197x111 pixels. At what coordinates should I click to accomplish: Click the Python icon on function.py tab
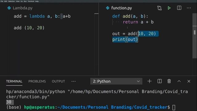pos(107,8)
